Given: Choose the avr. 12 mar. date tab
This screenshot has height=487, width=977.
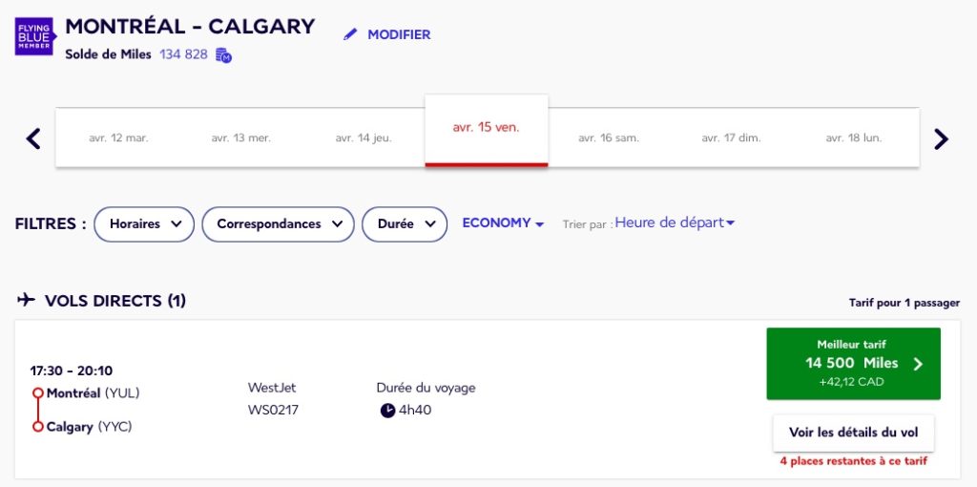Looking at the screenshot, I should point(118,138).
